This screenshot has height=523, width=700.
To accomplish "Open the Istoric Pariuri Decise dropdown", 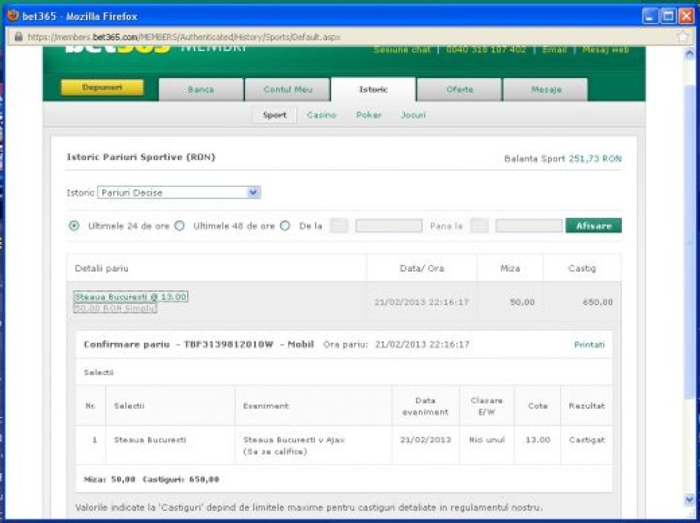I will coord(179,193).
